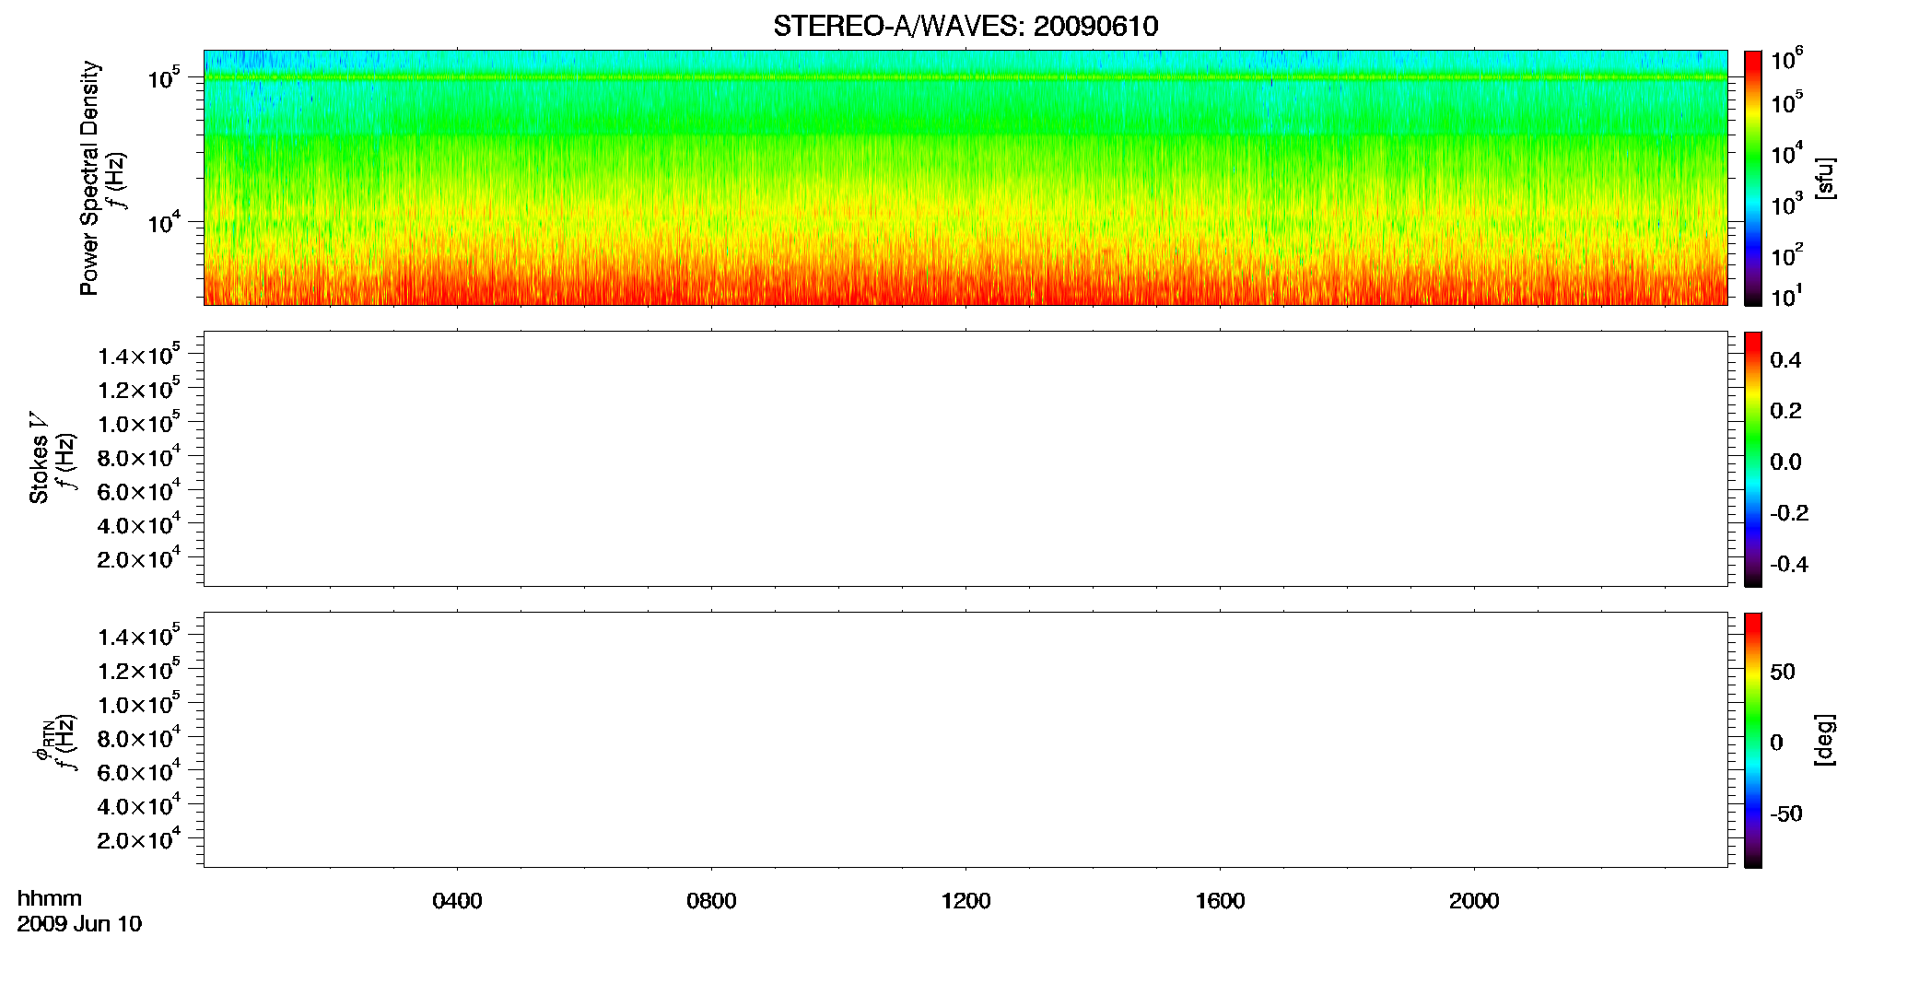The image size is (1931, 995).
Task: Click the [deg] unit label
Action: 1825,740
